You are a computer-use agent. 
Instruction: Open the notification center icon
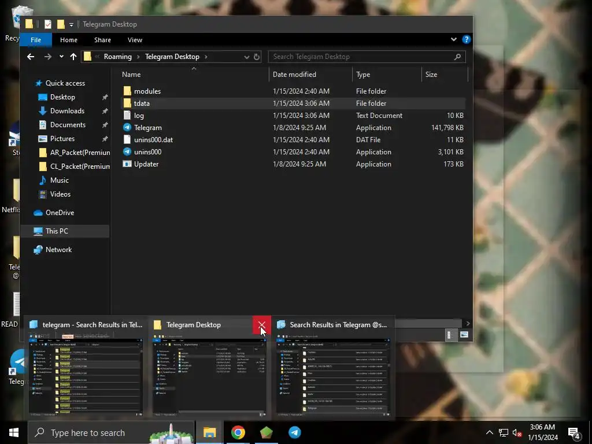(x=574, y=433)
